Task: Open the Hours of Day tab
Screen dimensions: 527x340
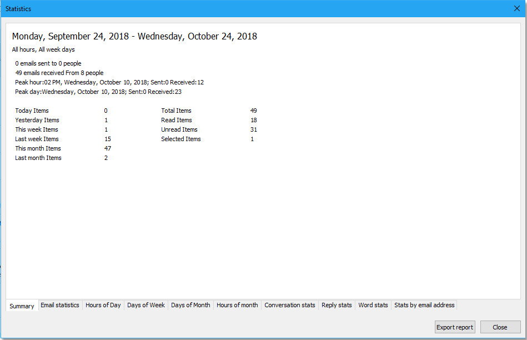Action: pyautogui.click(x=103, y=305)
